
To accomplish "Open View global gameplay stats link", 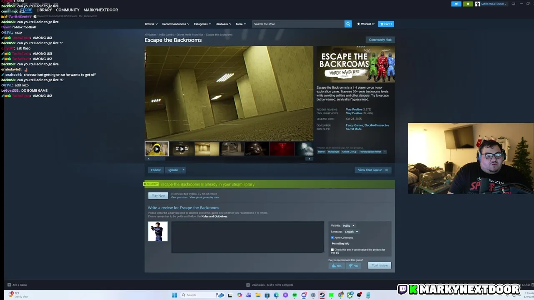I will tap(204, 197).
